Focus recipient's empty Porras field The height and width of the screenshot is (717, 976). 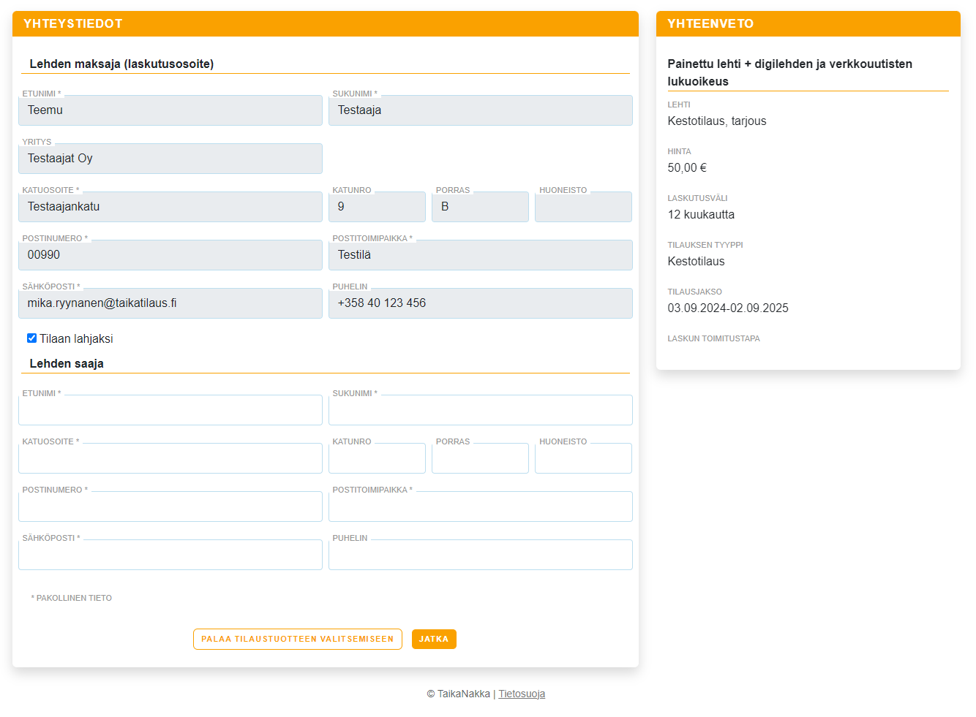pyautogui.click(x=480, y=458)
